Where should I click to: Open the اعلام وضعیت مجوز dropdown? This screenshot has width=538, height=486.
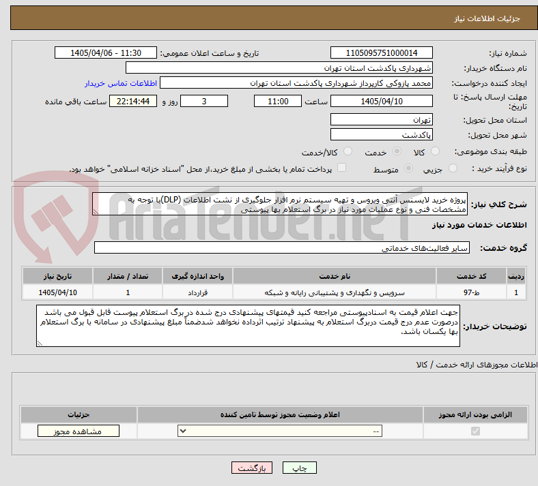click(x=280, y=431)
